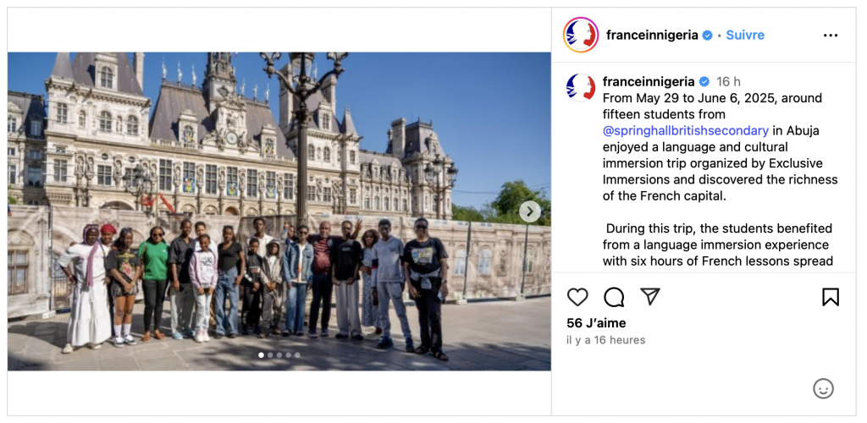867x423 pixels.
Task: Click the verified badge next to caption username
Action: [x=704, y=82]
